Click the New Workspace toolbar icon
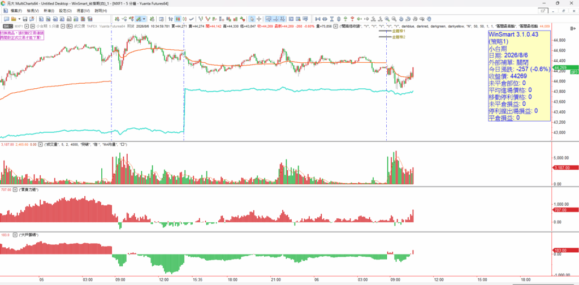 (x=6, y=19)
